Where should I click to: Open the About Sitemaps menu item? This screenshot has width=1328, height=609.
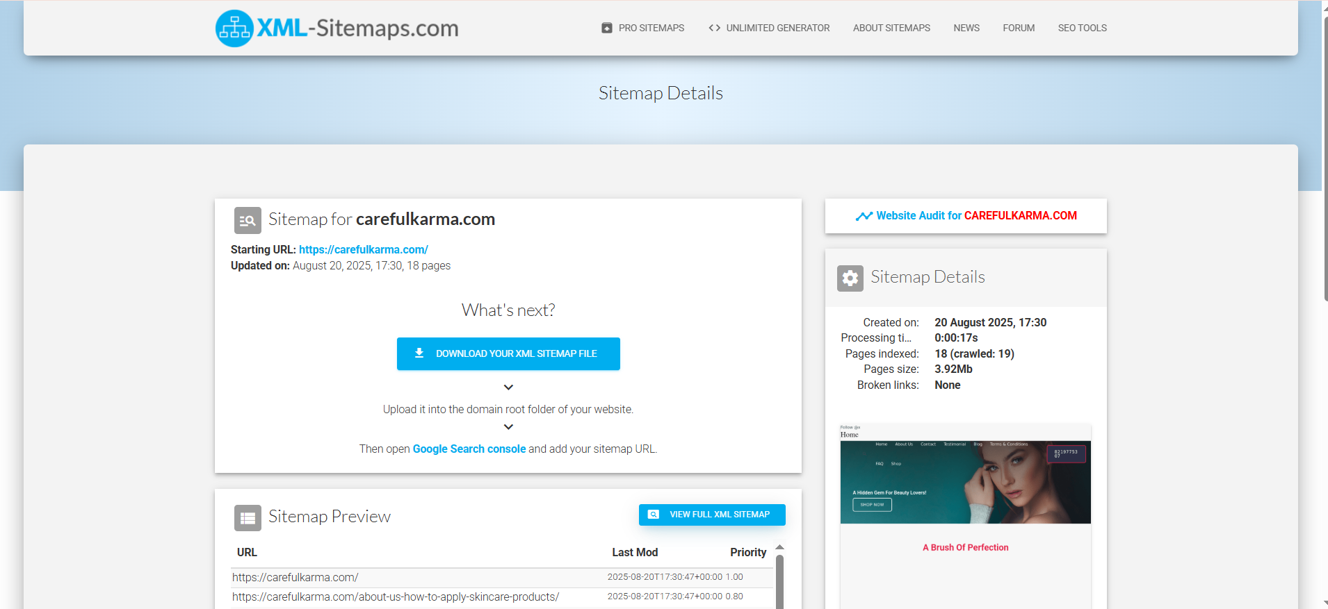891,28
